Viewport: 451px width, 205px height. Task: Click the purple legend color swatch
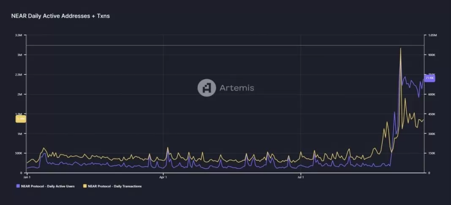tap(18, 186)
